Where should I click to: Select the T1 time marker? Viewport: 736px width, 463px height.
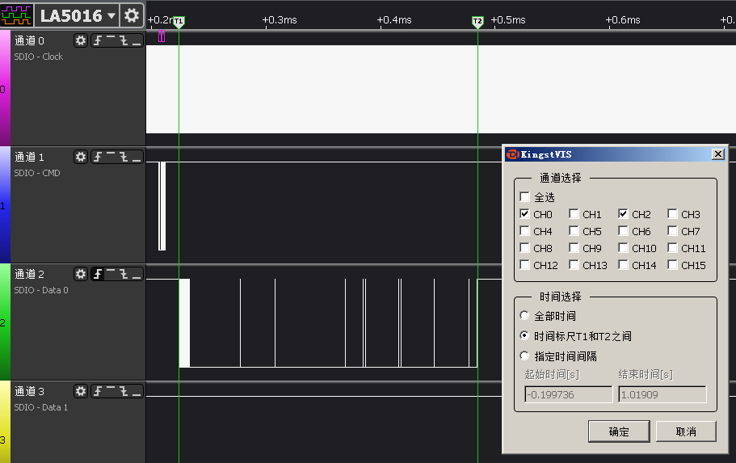click(179, 22)
